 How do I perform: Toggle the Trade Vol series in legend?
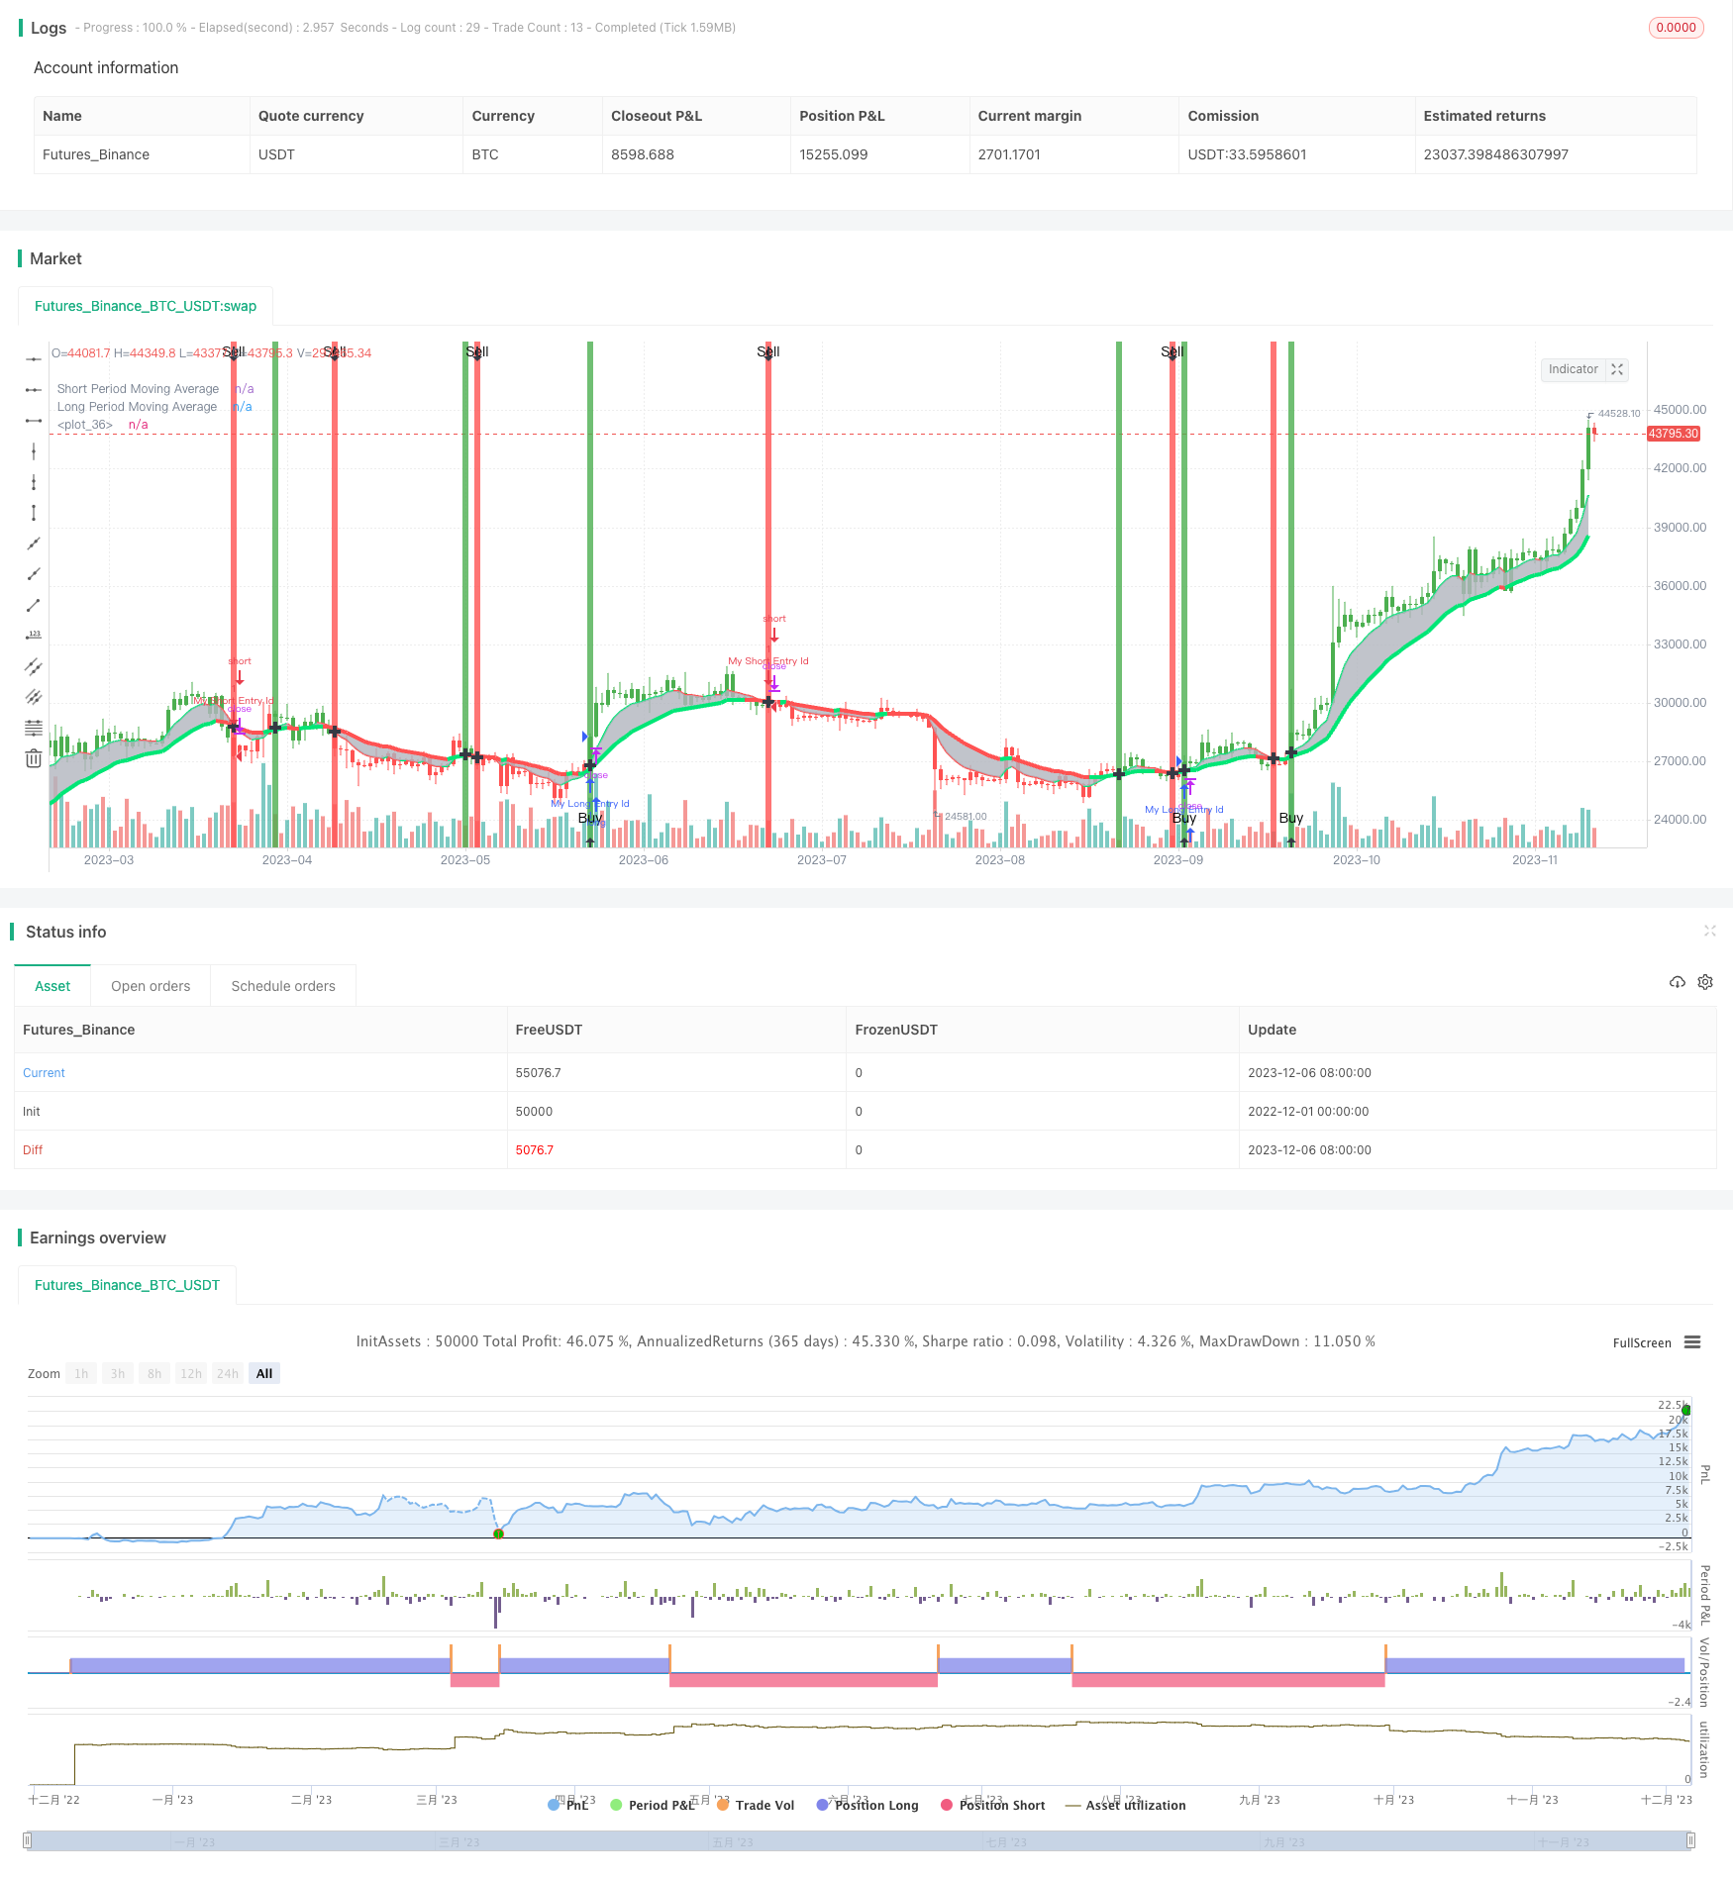[756, 1805]
